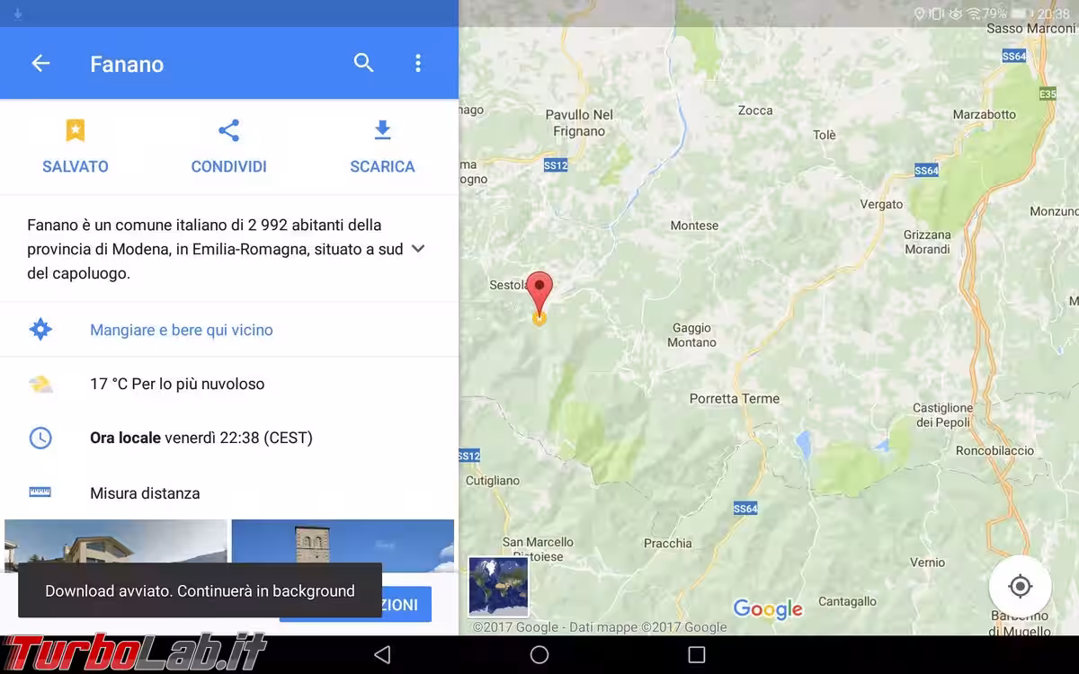The width and height of the screenshot is (1079, 674).
Task: Tap the Ora locale time row
Action: click(x=229, y=438)
